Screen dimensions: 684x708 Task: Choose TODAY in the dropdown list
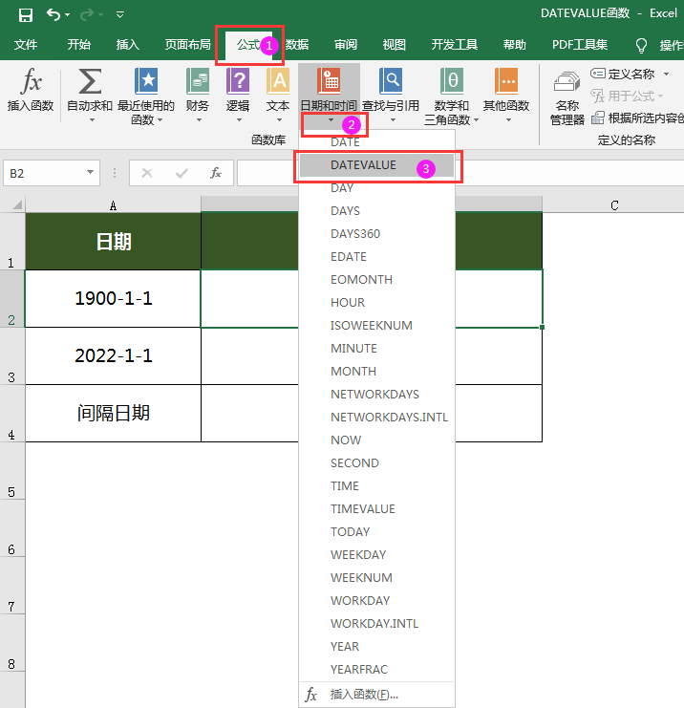pyautogui.click(x=377, y=531)
